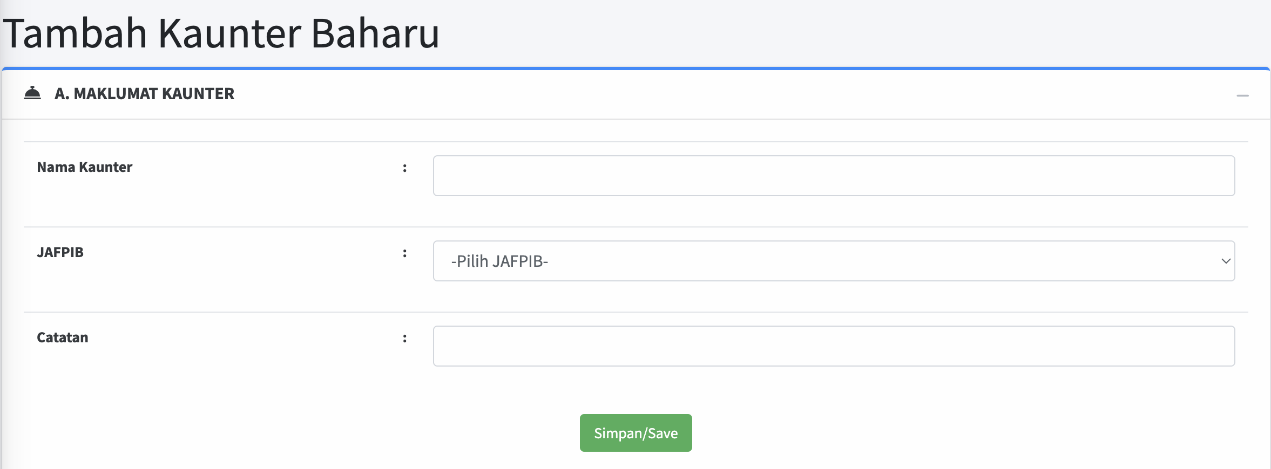Screen dimensions: 1271x469
Task: Click the Nama Kaunter label
Action: [84, 167]
